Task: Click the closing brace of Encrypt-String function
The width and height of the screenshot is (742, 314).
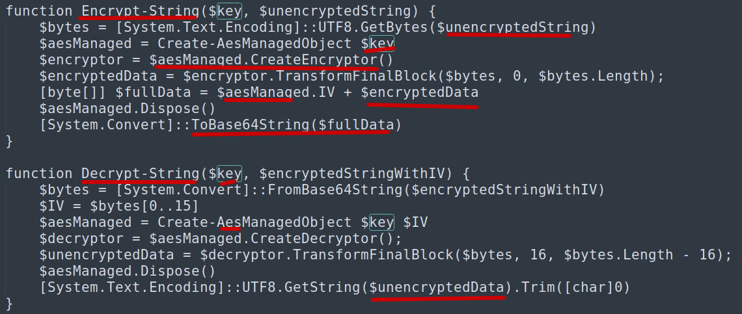Action: 8,140
